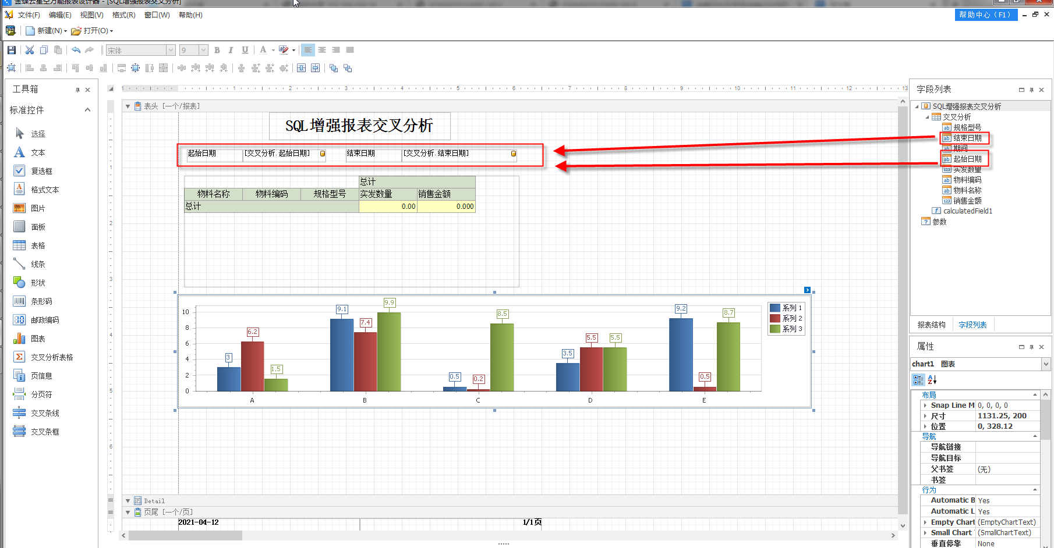Select the 条形码 barcode control
The width and height of the screenshot is (1054, 548).
coord(41,301)
